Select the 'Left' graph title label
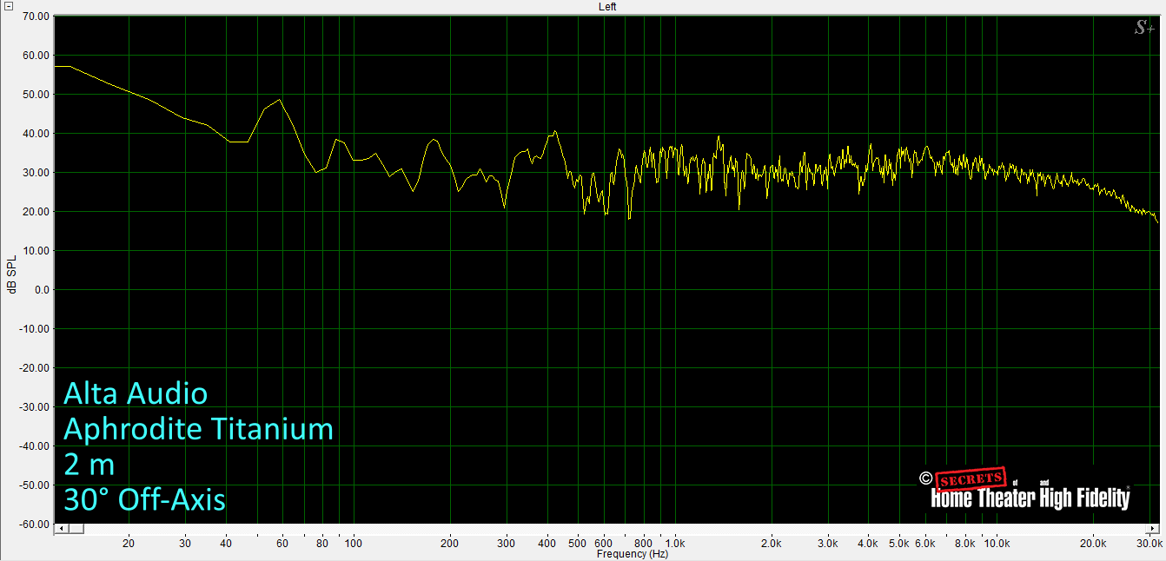Screen dimensions: 1166x561 pos(607,6)
